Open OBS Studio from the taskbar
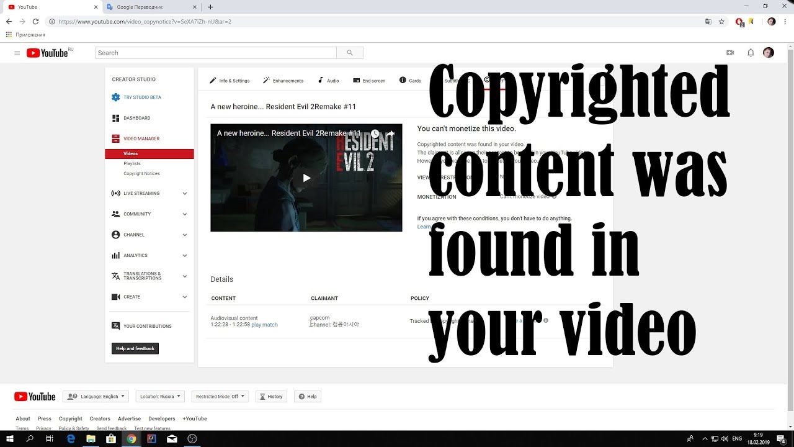Viewport: 794px width, 447px height. 192,439
